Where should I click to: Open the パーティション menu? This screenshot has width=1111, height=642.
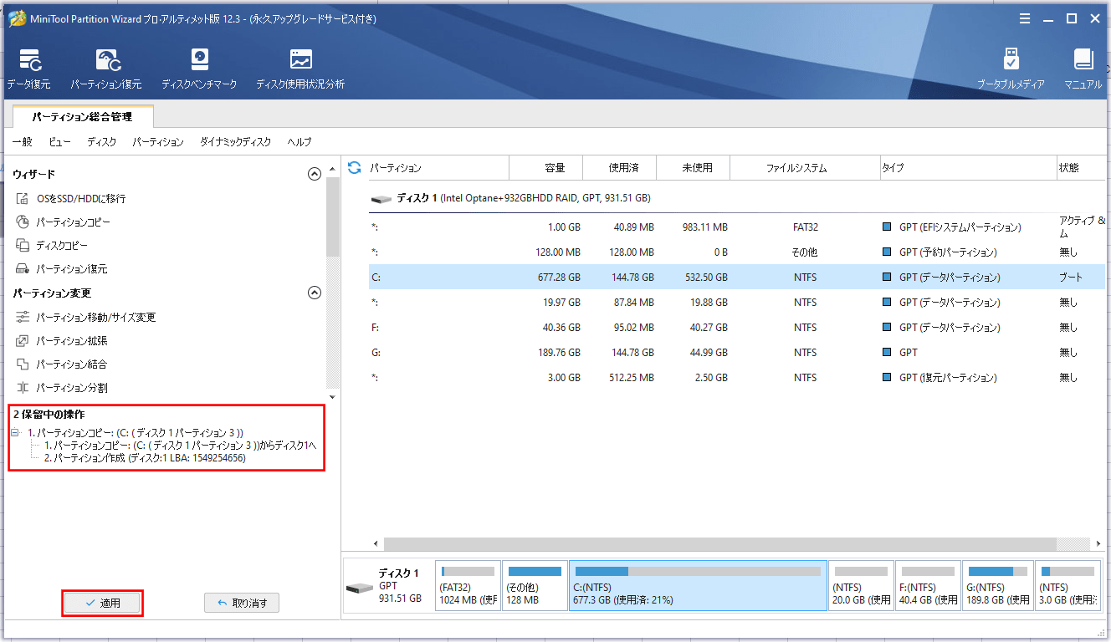click(158, 142)
